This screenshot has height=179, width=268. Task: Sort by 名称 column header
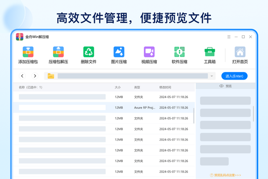[30, 87]
